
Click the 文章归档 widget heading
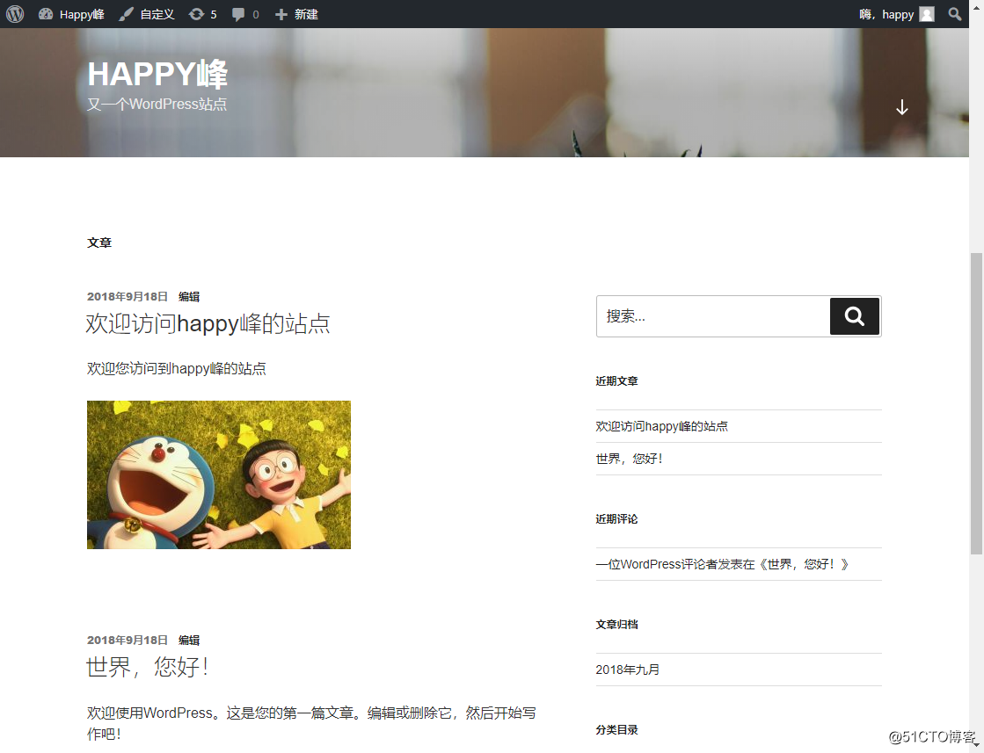pyautogui.click(x=617, y=625)
